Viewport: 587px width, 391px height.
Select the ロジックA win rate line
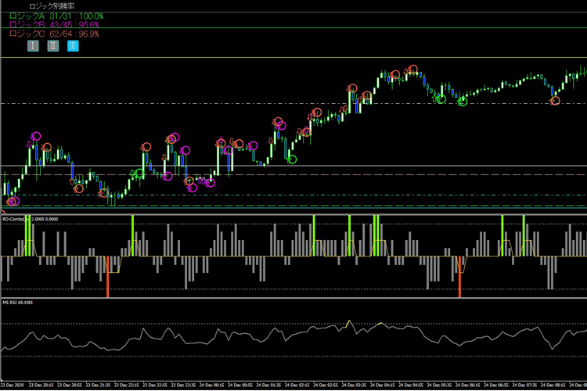(x=55, y=16)
